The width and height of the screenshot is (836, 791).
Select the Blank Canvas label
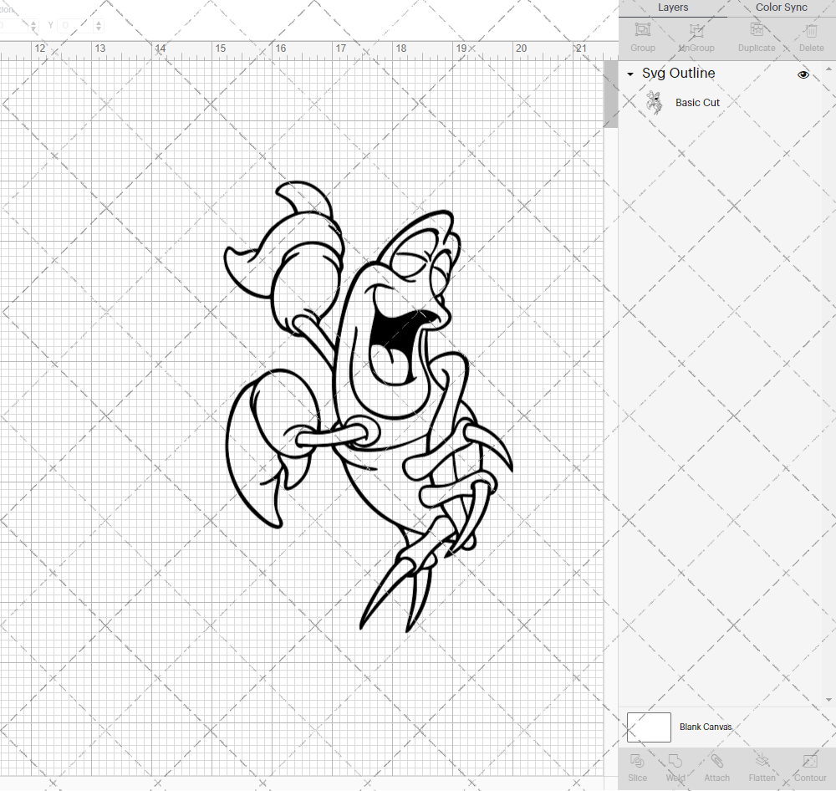click(706, 727)
